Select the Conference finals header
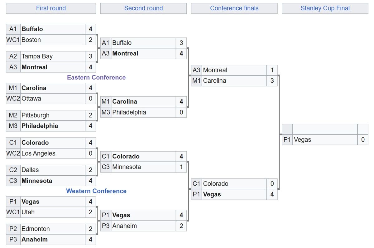This screenshot has width=374, height=248. pyautogui.click(x=234, y=8)
